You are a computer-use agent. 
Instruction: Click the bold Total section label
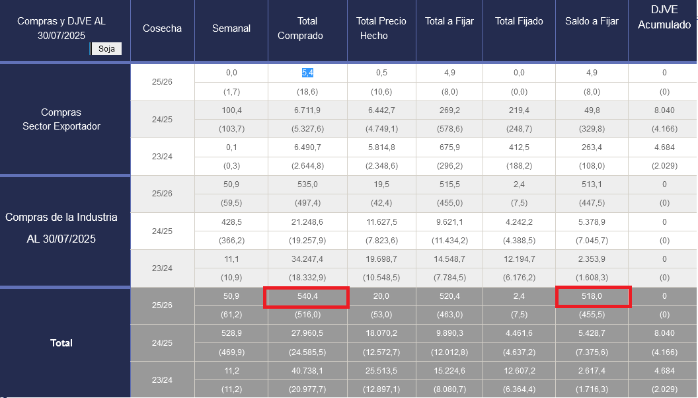(x=61, y=343)
